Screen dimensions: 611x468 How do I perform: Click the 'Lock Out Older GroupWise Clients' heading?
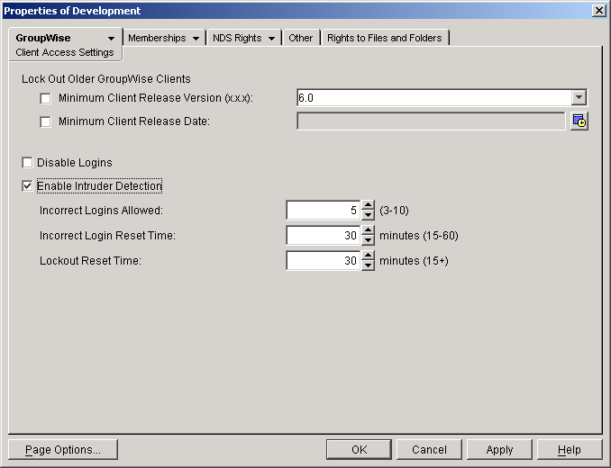106,79
